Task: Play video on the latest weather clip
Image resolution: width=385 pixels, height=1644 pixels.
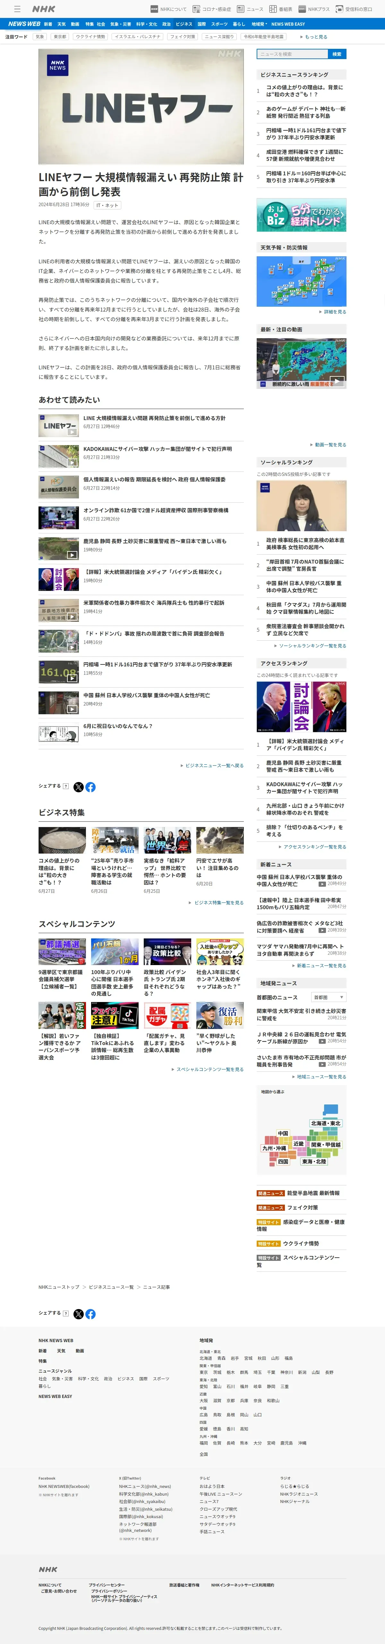Action: 337,381
